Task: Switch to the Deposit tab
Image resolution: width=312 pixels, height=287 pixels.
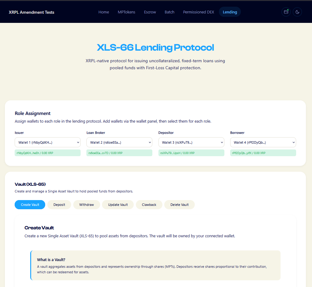Action: point(59,205)
